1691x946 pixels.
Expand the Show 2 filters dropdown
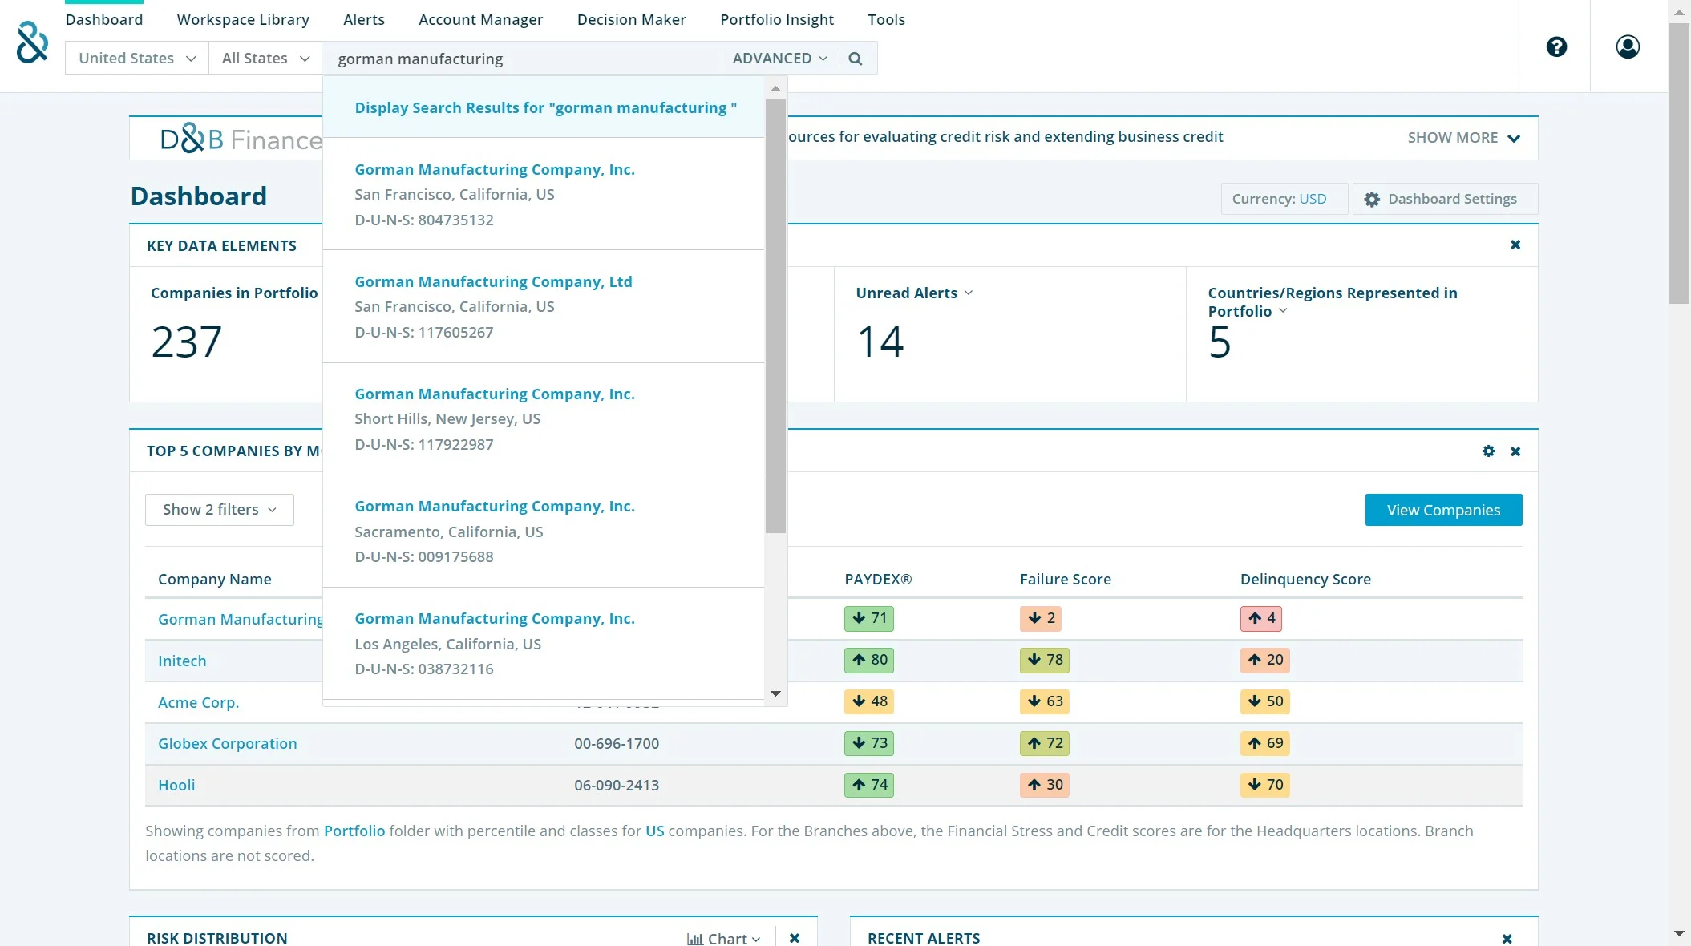click(x=219, y=510)
